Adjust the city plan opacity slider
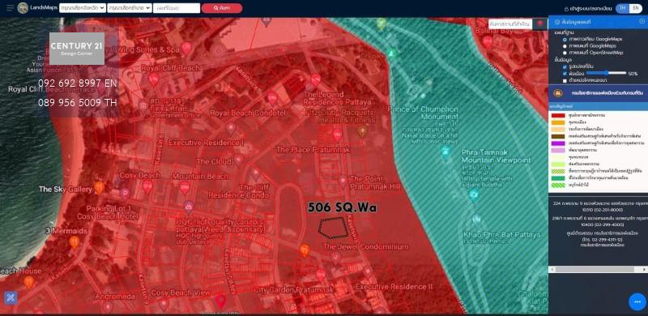 click(606, 73)
